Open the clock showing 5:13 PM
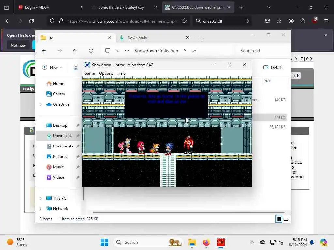The height and width of the screenshot is (250, 334). tap(297, 242)
